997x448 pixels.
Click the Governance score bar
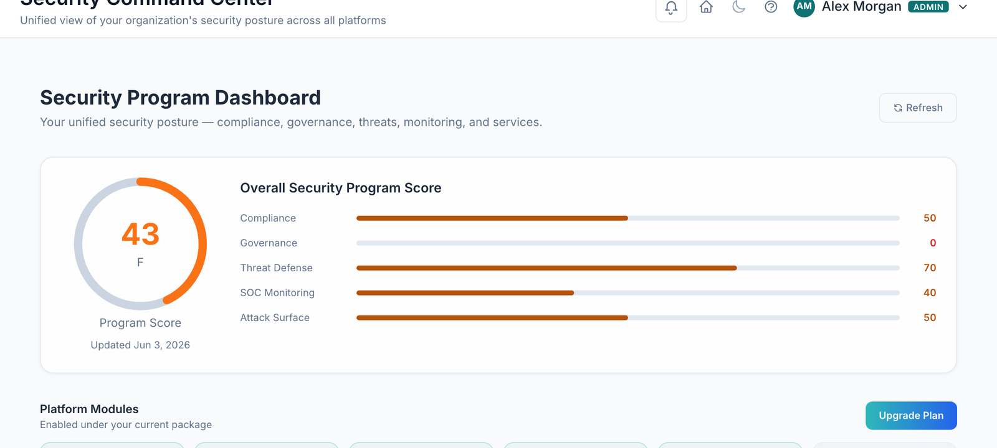[627, 243]
